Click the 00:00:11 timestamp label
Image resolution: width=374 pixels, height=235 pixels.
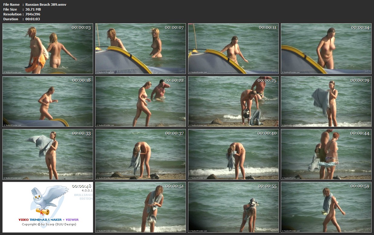pyautogui.click(x=267, y=27)
